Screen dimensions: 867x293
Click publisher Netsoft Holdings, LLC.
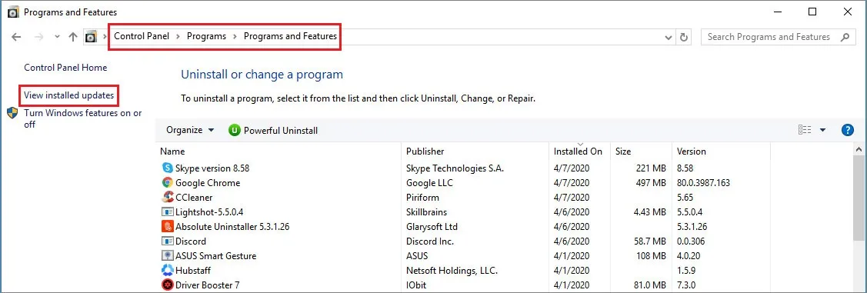pos(452,271)
